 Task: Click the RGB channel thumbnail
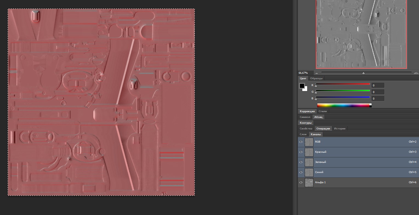309,142
